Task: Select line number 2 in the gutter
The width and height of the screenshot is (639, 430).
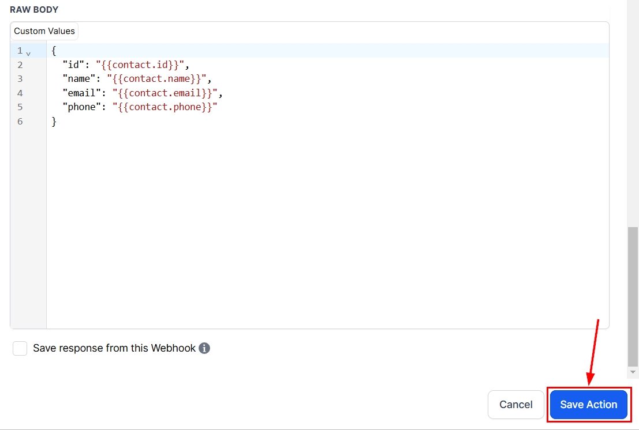Action: [20, 65]
